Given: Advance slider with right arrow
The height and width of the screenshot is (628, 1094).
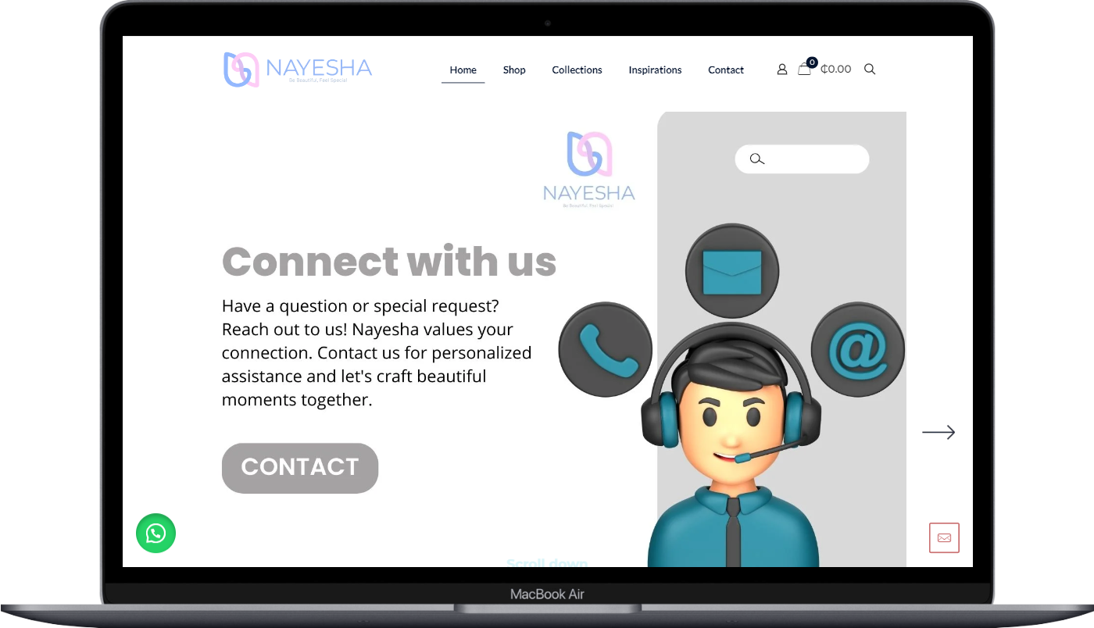Looking at the screenshot, I should 938,432.
